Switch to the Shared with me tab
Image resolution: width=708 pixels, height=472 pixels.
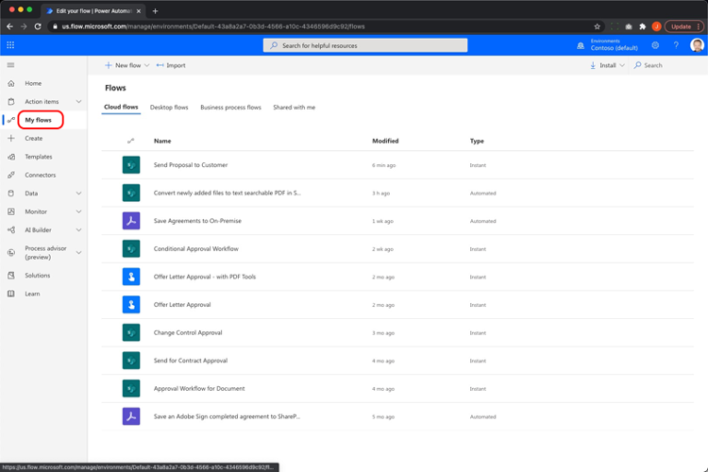294,108
